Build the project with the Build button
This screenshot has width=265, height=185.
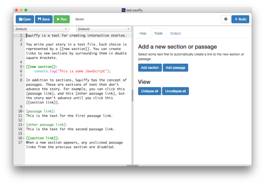(240, 19)
